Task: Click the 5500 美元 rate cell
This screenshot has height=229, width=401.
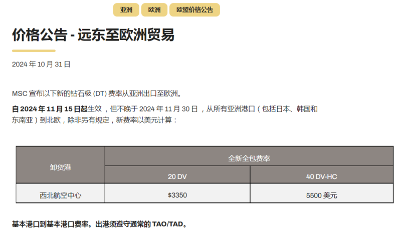Action: pos(321,195)
